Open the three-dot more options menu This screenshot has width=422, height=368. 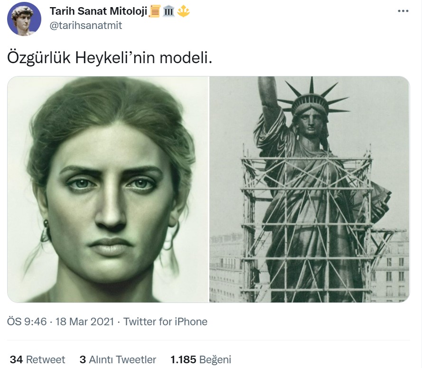(403, 11)
